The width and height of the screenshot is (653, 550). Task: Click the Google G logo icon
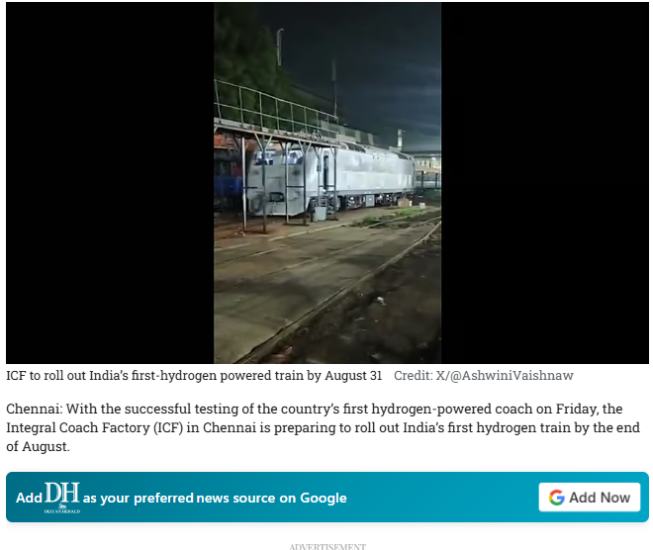click(556, 498)
